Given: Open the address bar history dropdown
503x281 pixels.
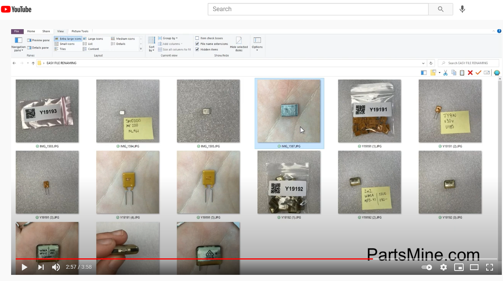Looking at the screenshot, I should [x=423, y=63].
